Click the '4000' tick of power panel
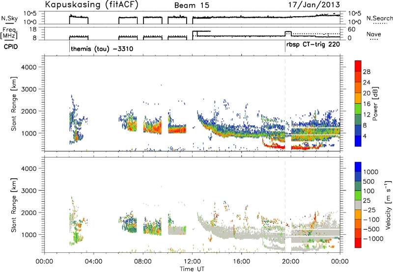 point(28,67)
